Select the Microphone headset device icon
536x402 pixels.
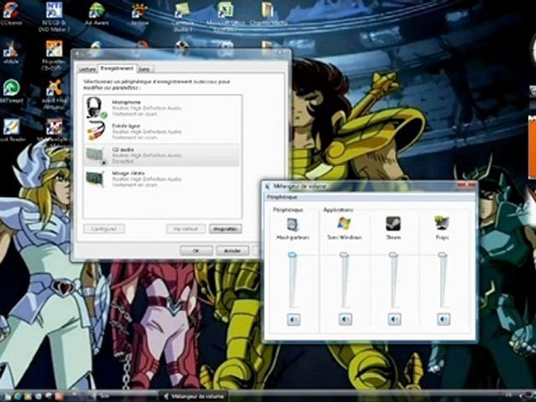pos(96,108)
